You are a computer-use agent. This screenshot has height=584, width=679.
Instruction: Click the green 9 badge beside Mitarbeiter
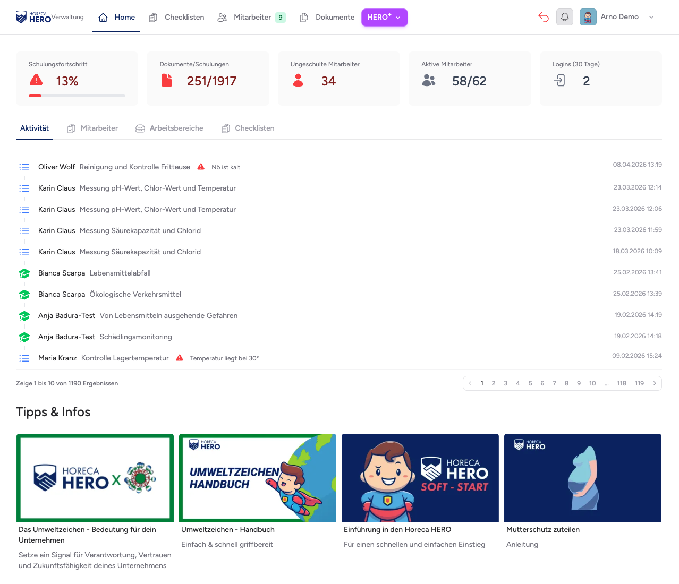[281, 18]
